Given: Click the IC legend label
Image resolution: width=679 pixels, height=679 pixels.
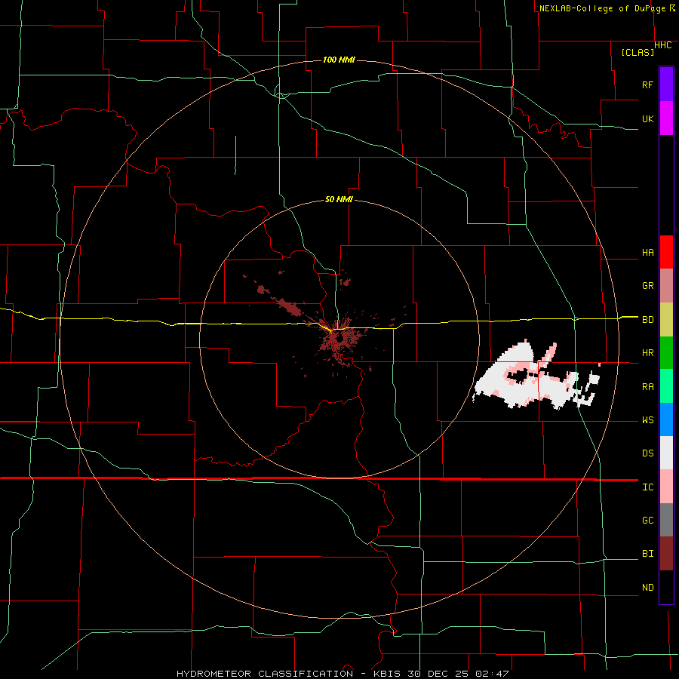Looking at the screenshot, I should click(647, 487).
